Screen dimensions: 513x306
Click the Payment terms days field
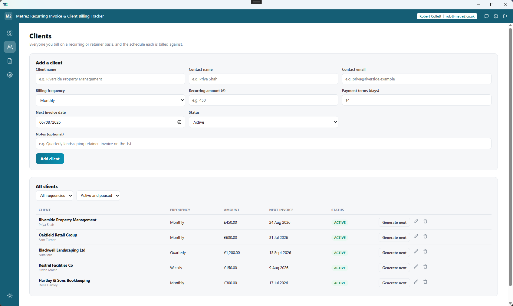416,100
